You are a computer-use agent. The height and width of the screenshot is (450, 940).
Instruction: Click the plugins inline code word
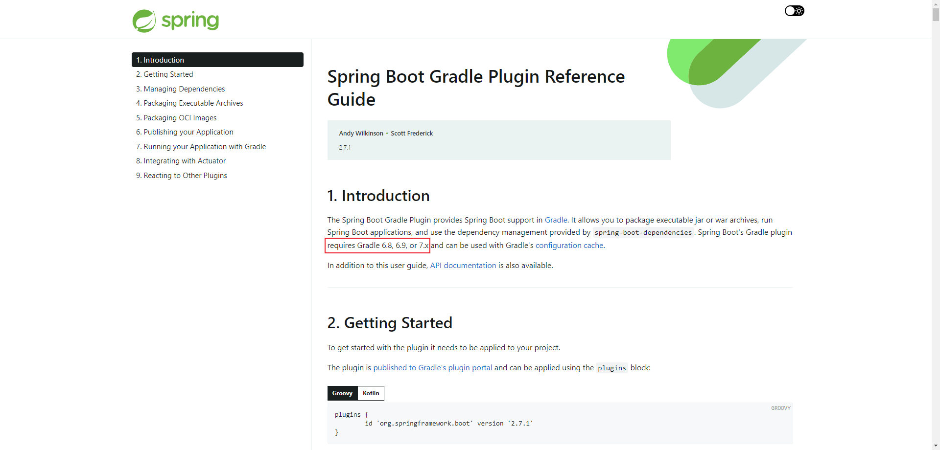click(612, 368)
